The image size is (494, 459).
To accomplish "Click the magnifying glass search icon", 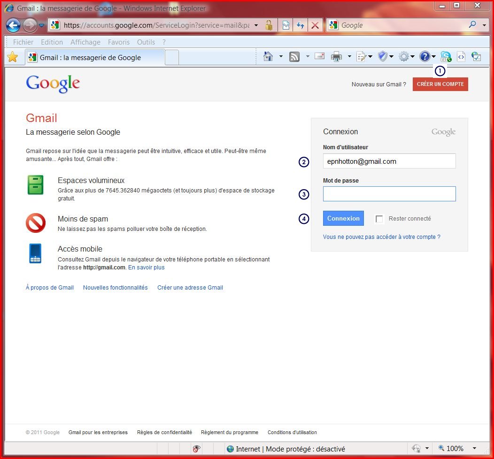I will pos(472,24).
